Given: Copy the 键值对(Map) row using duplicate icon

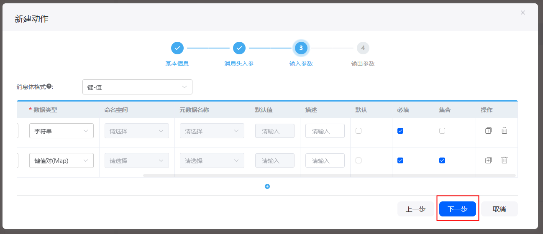Looking at the screenshot, I should pyautogui.click(x=488, y=160).
